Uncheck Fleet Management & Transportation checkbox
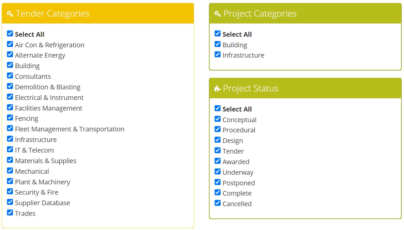404x230 pixels. [x=10, y=128]
